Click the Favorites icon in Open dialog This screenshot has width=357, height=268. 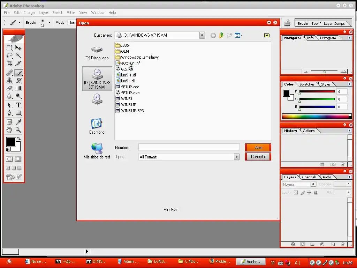267,35
